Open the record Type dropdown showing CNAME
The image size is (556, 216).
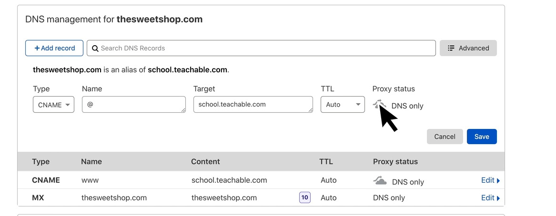pos(53,105)
